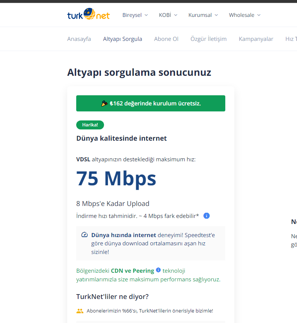297x323 pixels.
Task: Click the 8 Mbps'e Kadar Upload text
Action: point(113,204)
